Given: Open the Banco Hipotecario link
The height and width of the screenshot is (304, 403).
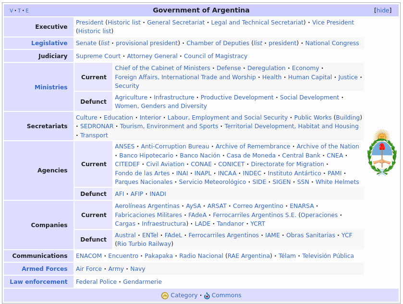Looking at the screenshot, I should [146, 156].
